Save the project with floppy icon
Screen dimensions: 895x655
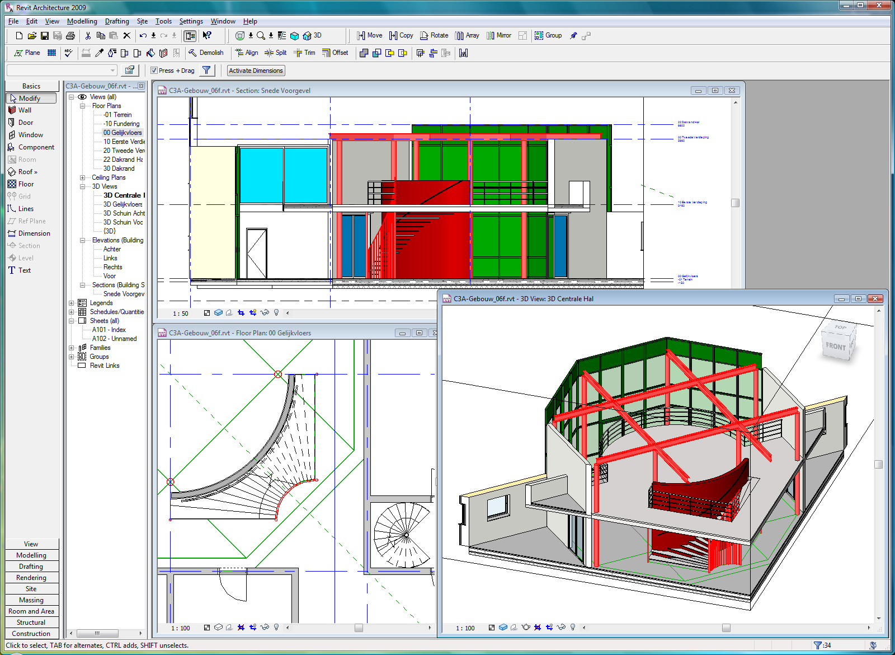45,36
